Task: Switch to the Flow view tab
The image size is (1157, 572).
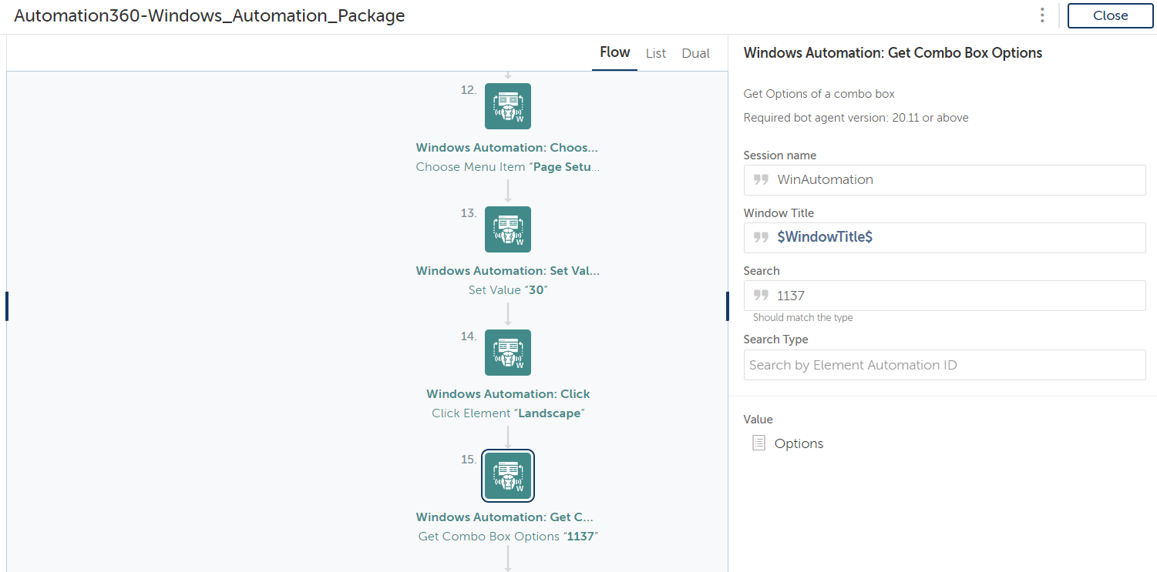Action: click(x=614, y=52)
